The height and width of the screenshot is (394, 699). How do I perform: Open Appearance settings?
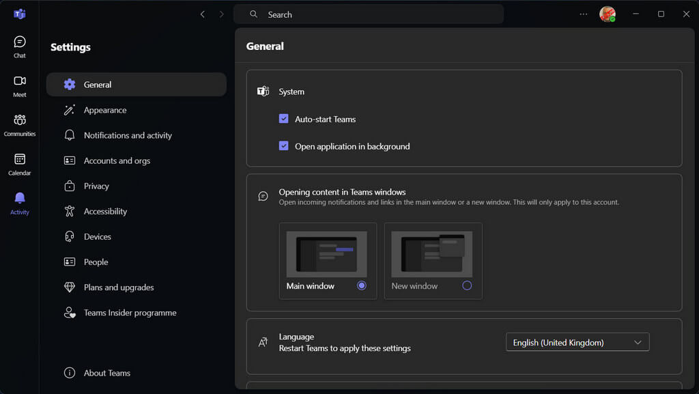point(137,110)
